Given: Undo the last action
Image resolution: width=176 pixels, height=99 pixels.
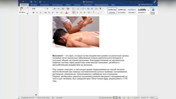Looking at the screenshot, I should click(35, 2).
